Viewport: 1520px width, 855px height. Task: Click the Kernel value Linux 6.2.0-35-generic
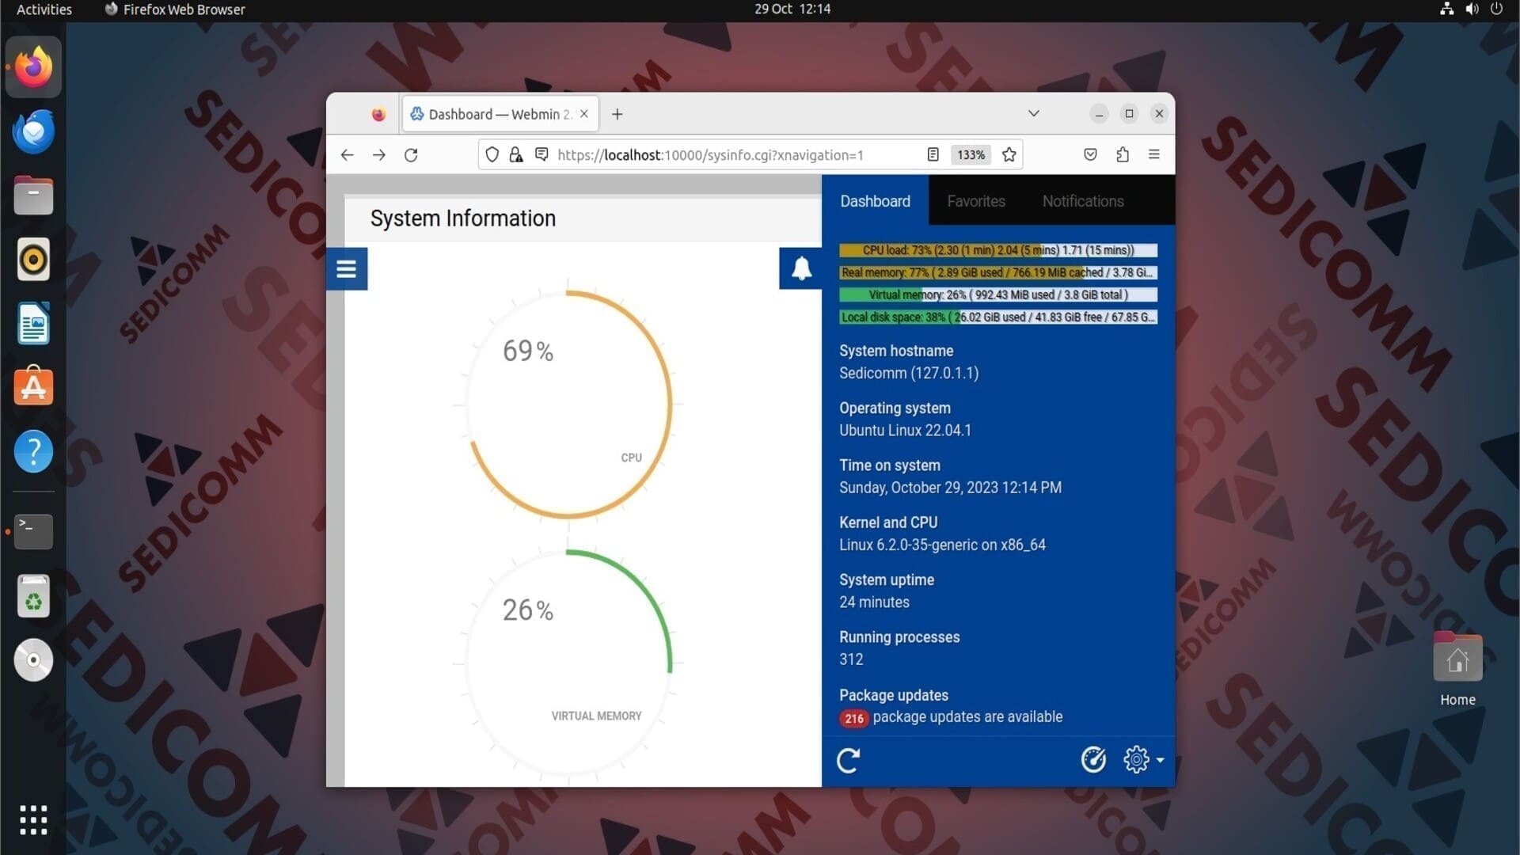click(942, 545)
